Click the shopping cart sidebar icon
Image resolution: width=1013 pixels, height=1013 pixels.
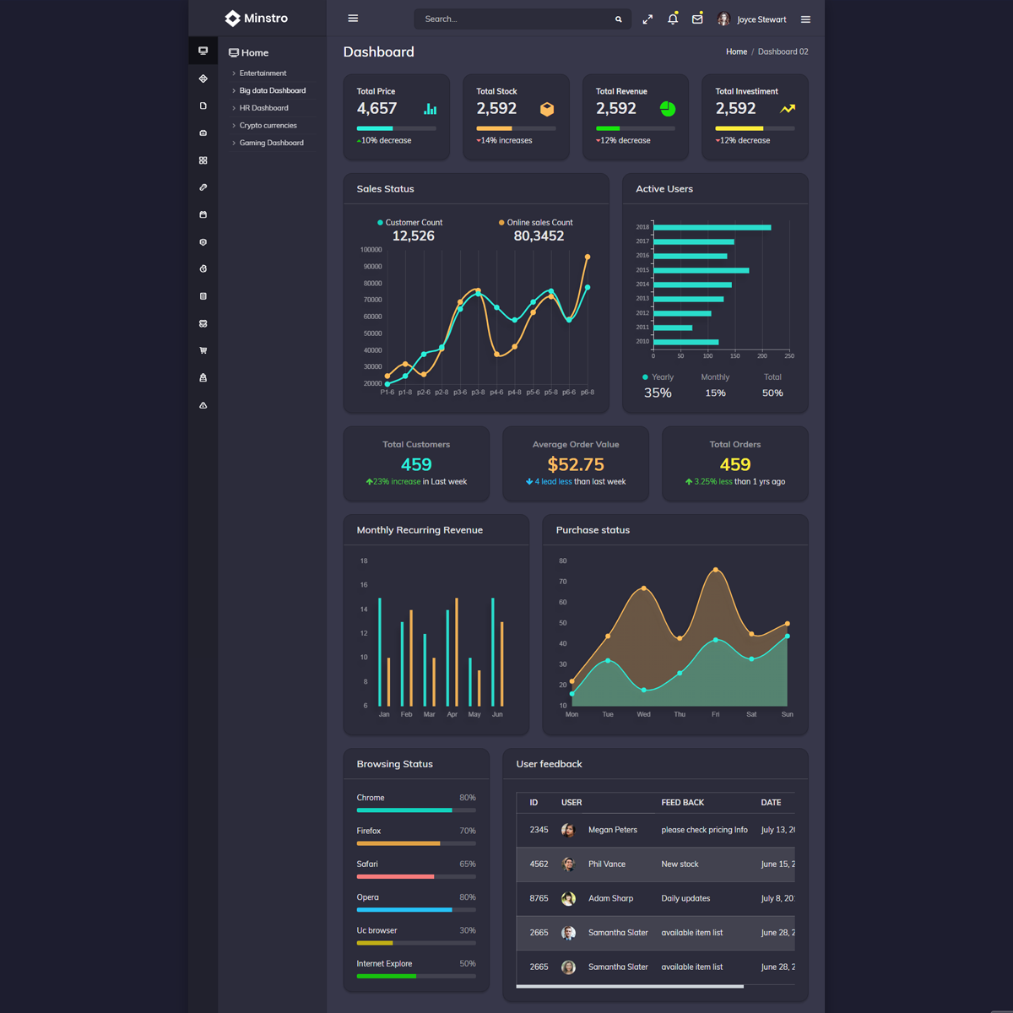point(203,350)
